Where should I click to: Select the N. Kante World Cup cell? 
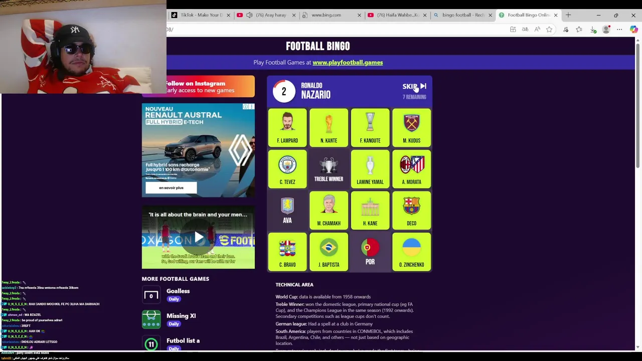(x=329, y=128)
